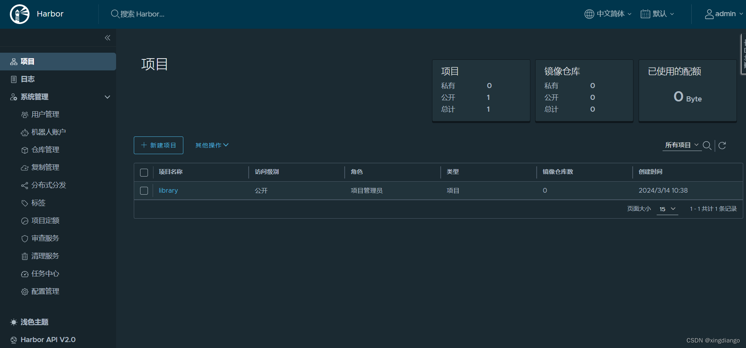Click the 用户管理 users icon

pos(24,115)
